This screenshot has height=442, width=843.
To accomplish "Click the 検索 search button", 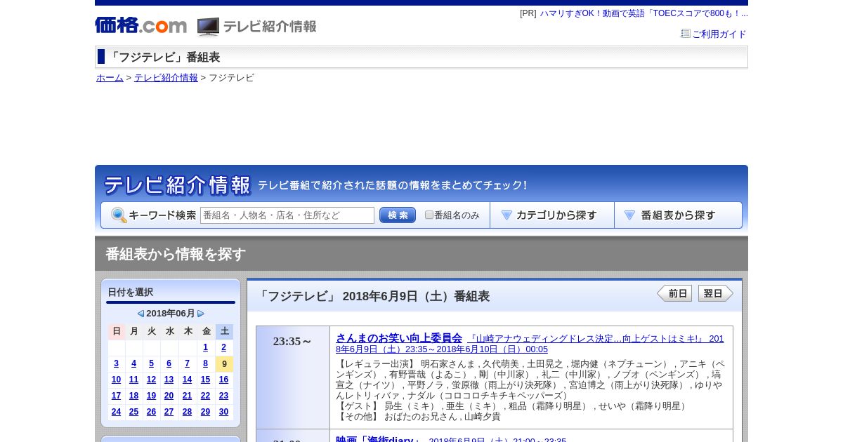I will pos(398,215).
